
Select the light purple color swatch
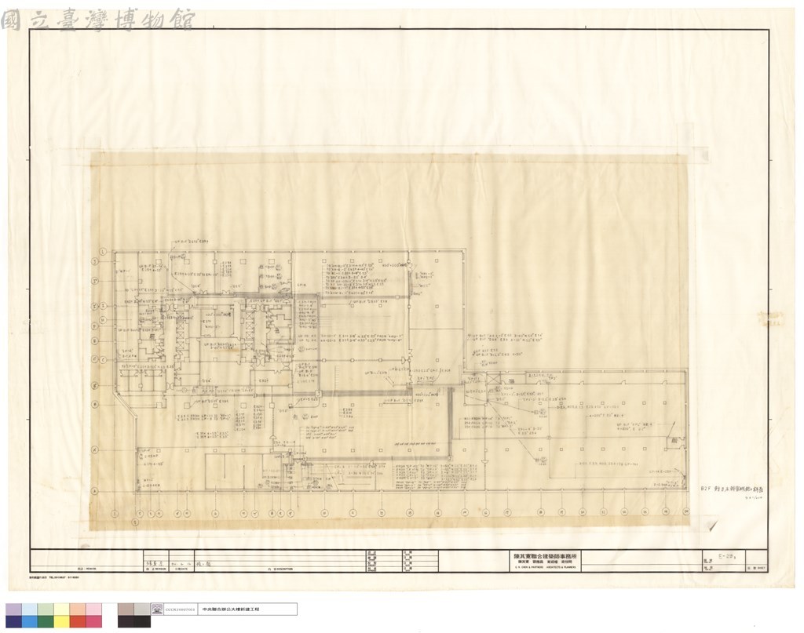coord(14,609)
